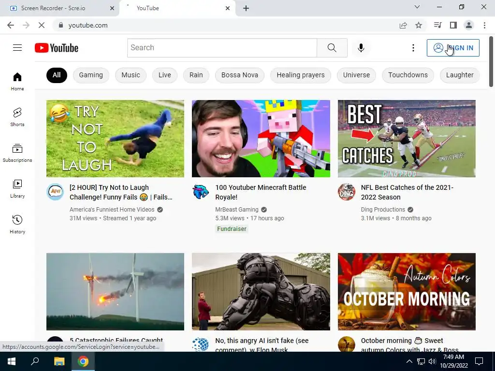Open MrBeast Gaming channel name

[x=237, y=210]
